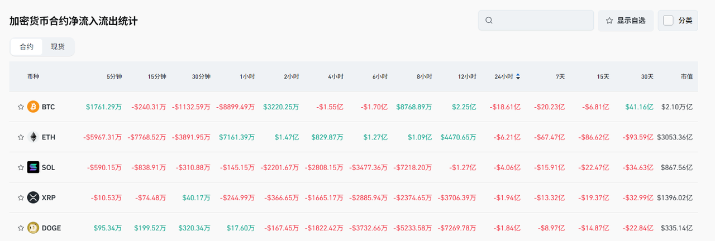This screenshot has height=241, width=715.
Task: Click the Bitcoin coin icon
Action: coord(34,107)
